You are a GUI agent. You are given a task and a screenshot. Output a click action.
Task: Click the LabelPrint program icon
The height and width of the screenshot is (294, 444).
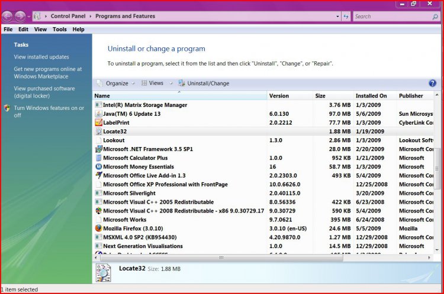tap(98, 122)
